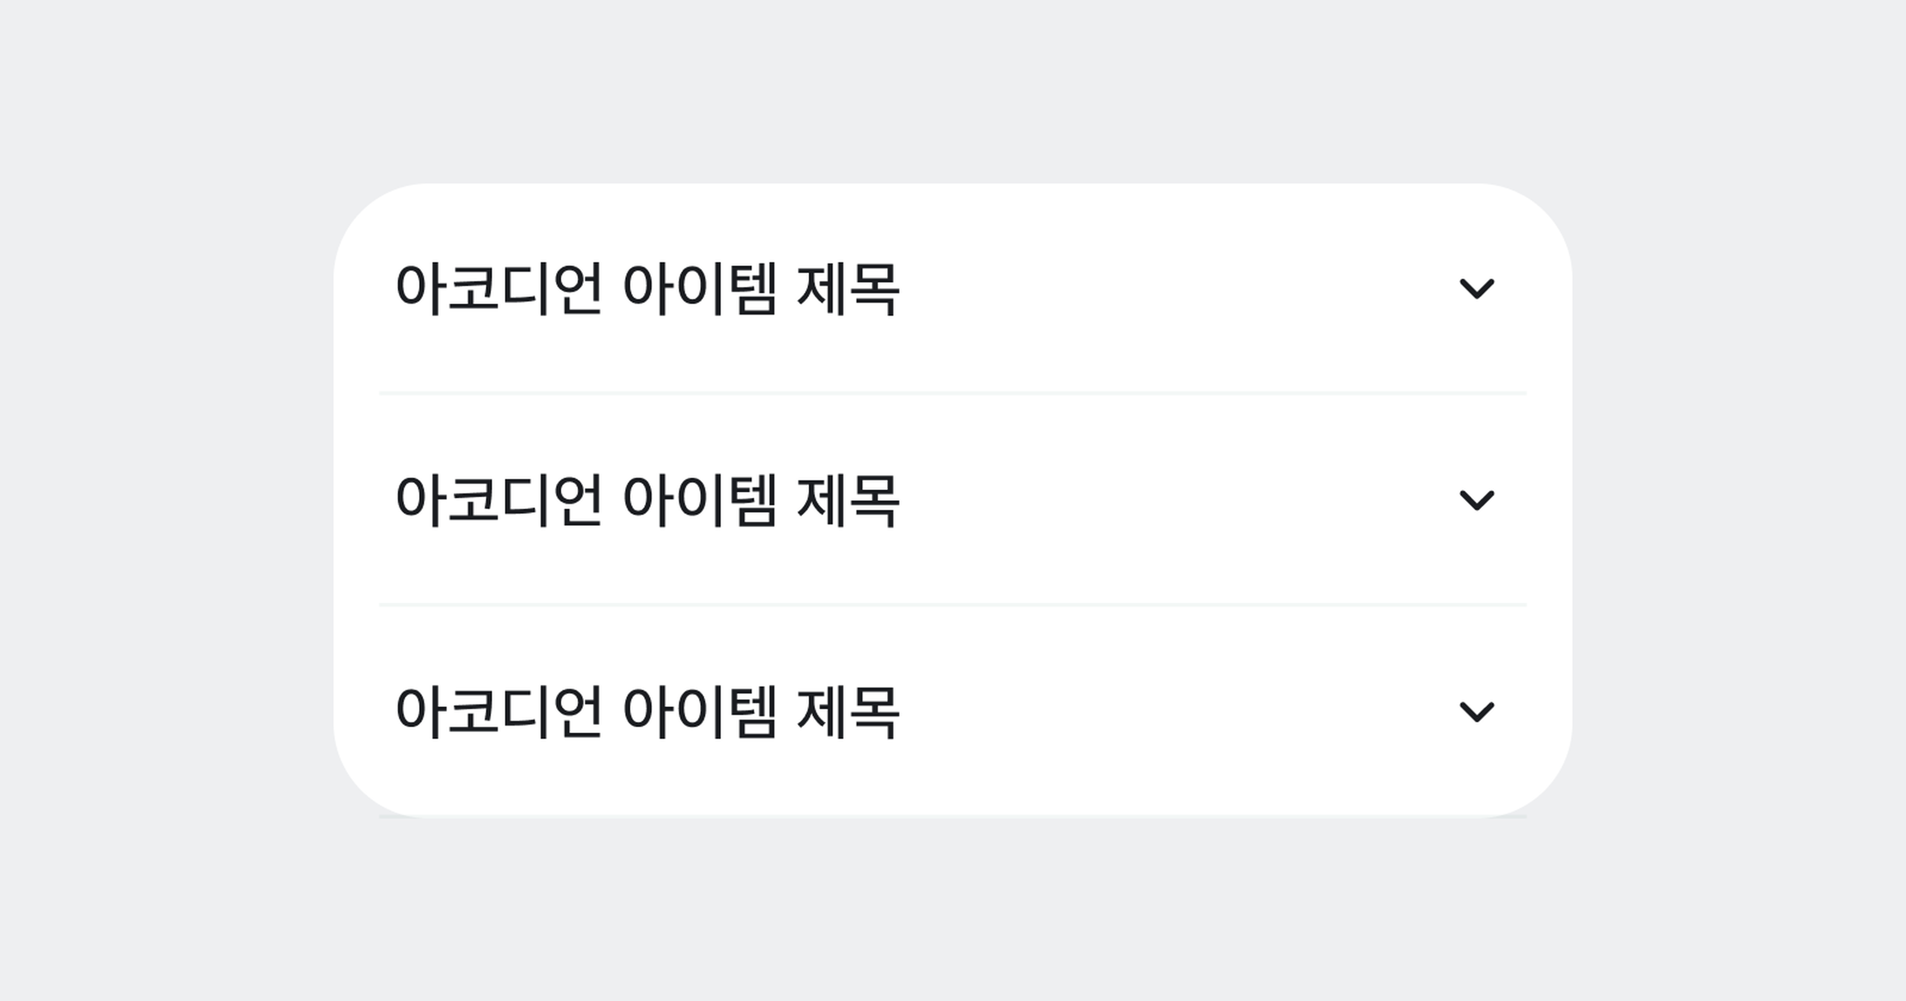Viewport: 1906px width, 1001px height.
Task: Click the chevron icon on the second accordion row
Action: coord(1476,500)
